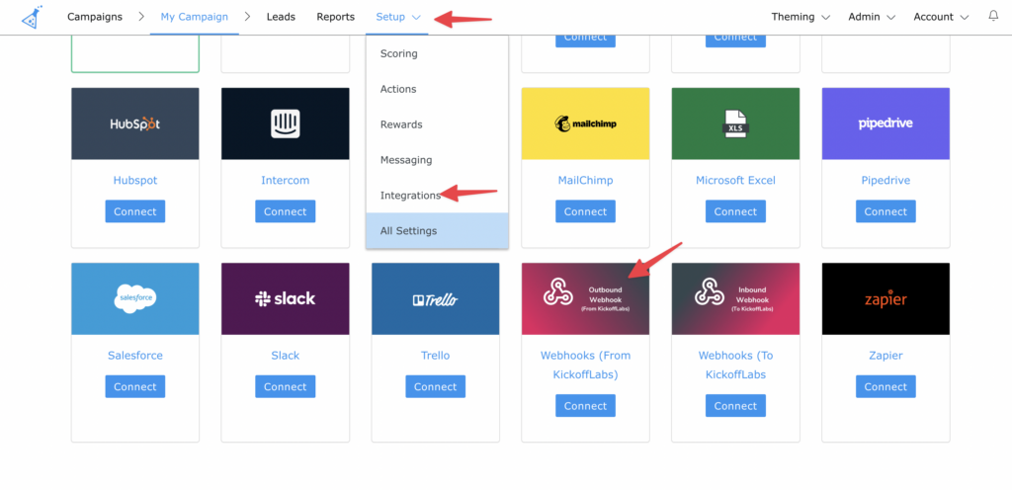Expand the Theming dropdown
Screen dimensions: 1012x490
(x=801, y=17)
